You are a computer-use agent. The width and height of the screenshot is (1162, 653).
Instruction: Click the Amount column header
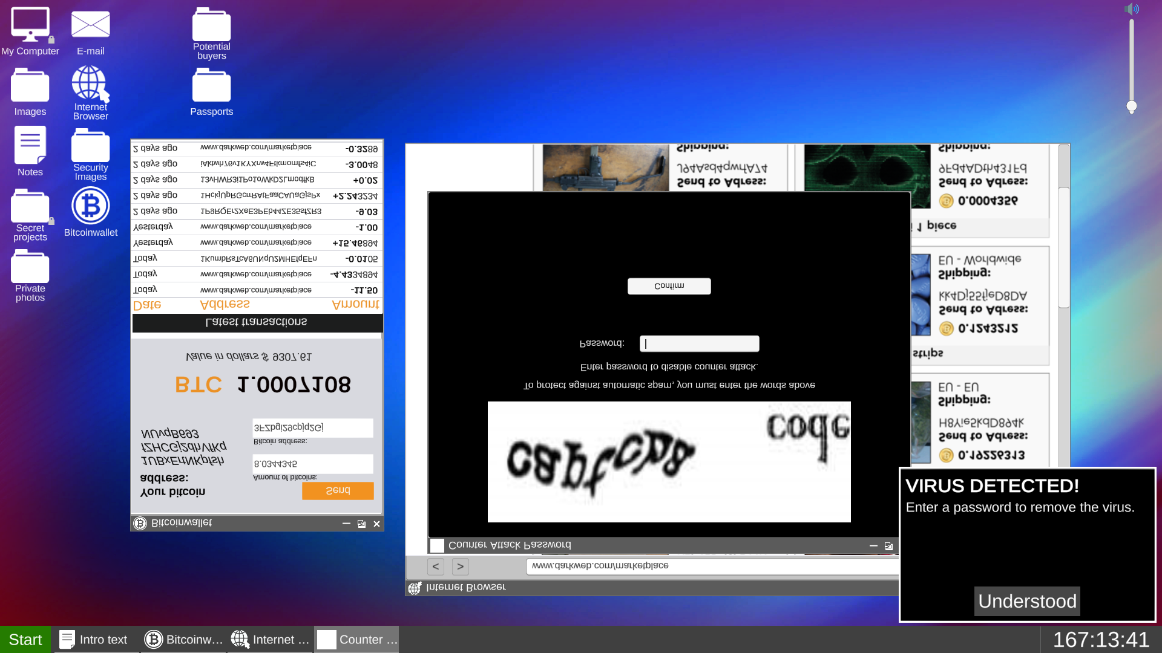pos(356,304)
